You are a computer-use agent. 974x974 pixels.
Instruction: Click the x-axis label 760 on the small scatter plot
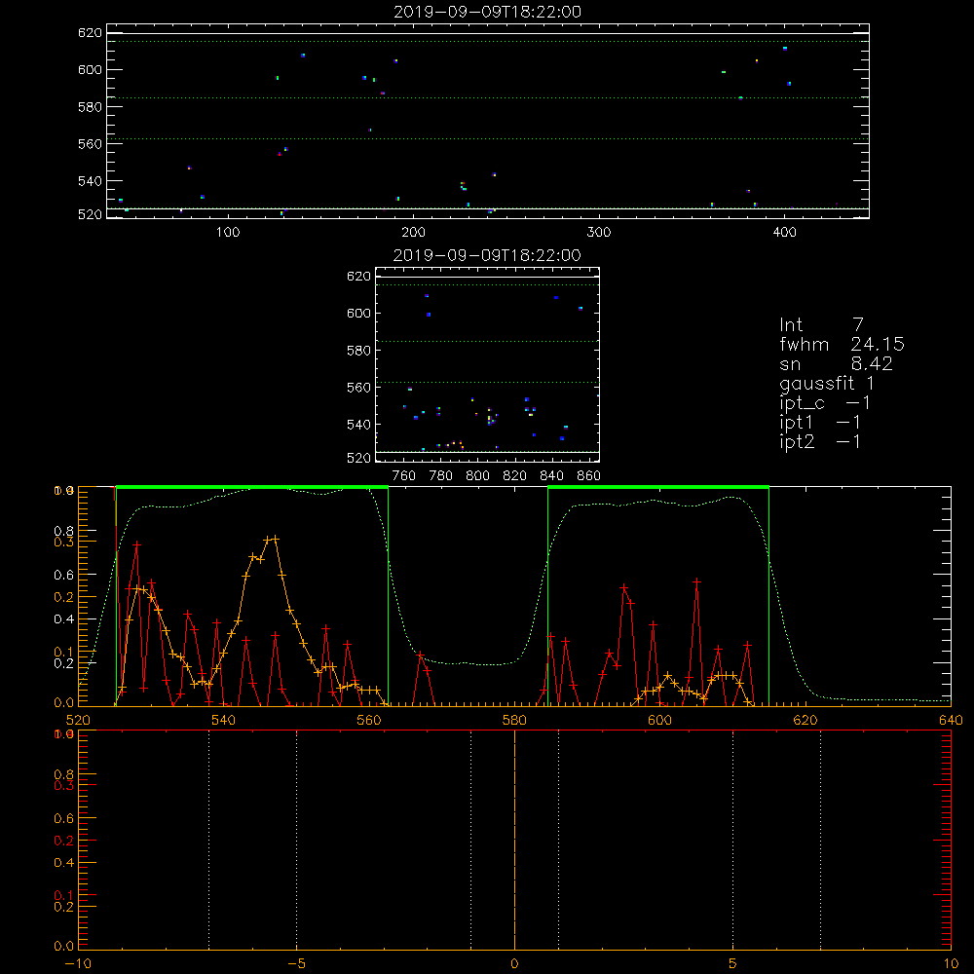click(x=404, y=476)
